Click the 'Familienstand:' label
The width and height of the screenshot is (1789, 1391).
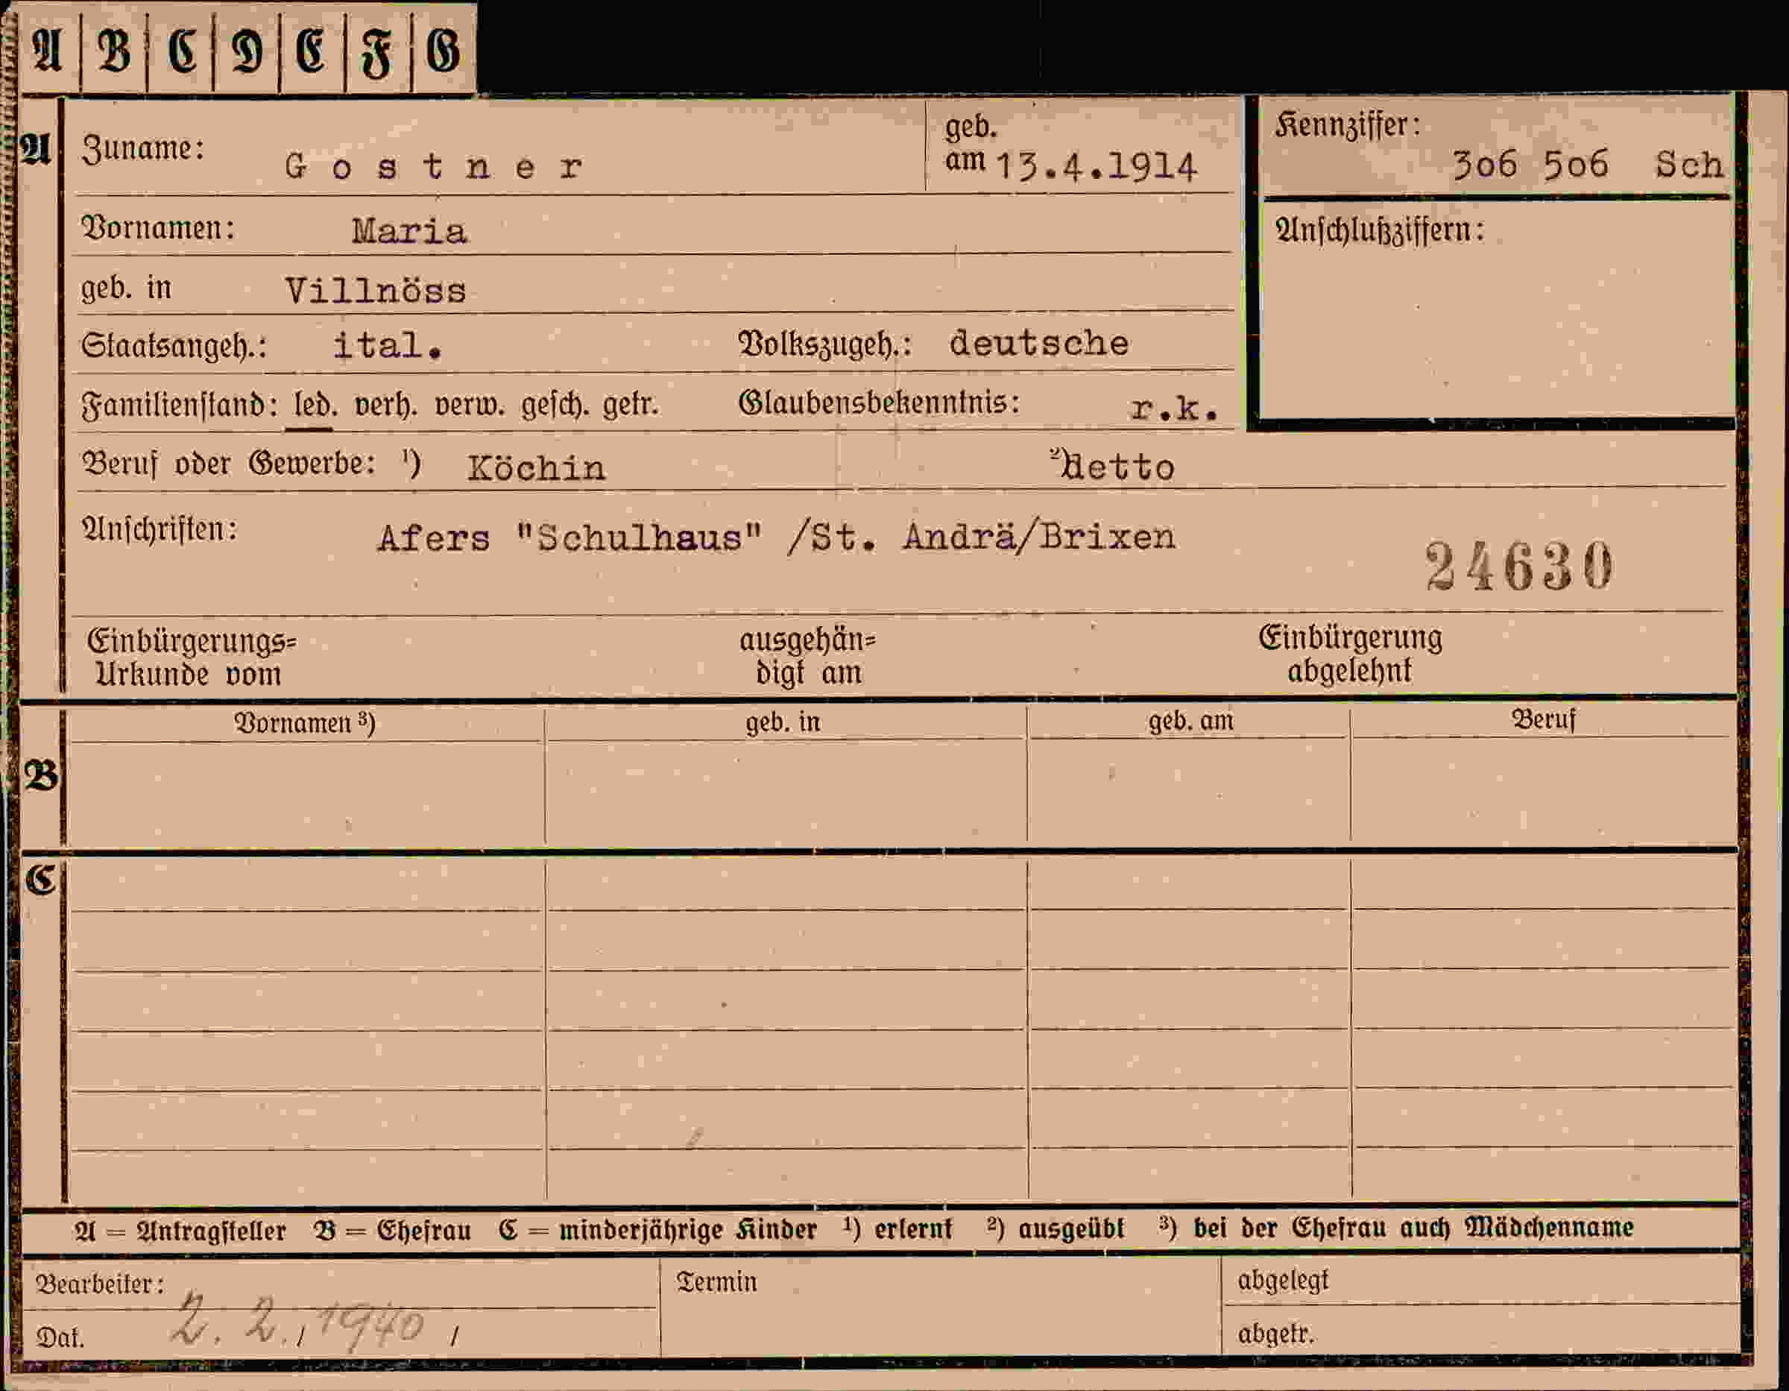(x=180, y=406)
